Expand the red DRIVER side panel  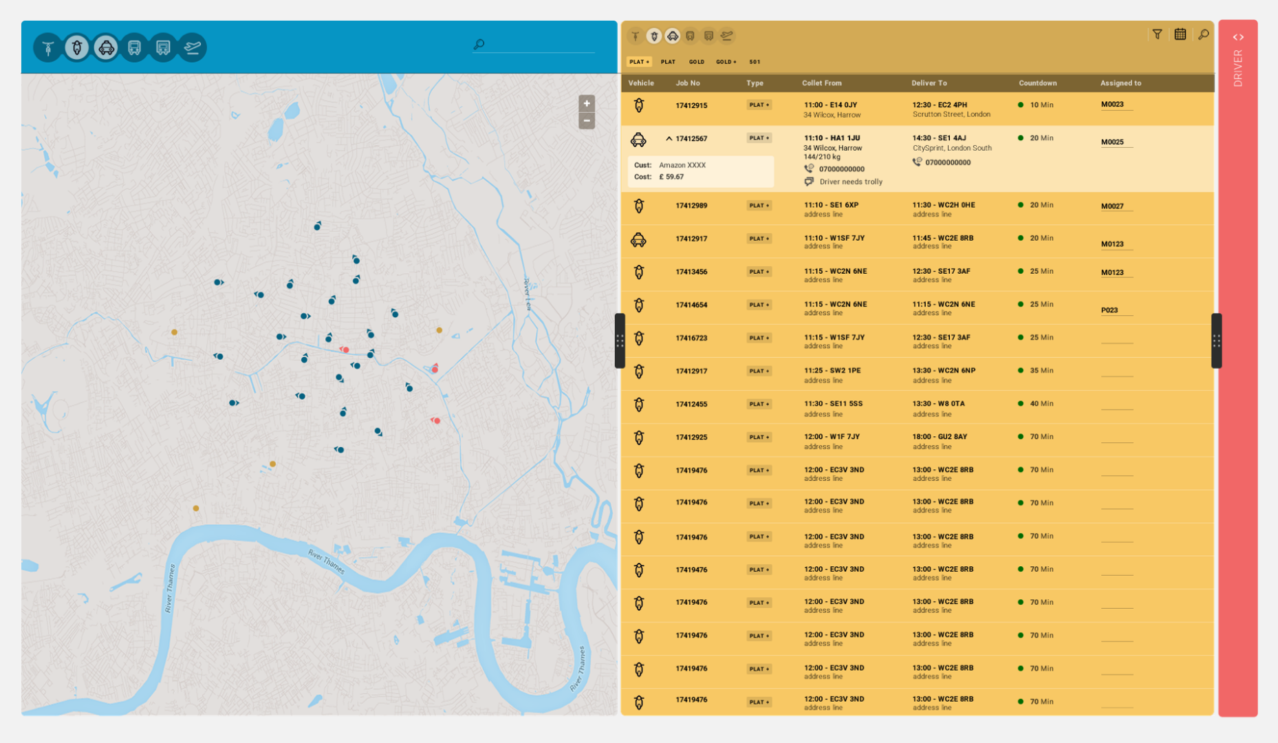tap(1238, 37)
